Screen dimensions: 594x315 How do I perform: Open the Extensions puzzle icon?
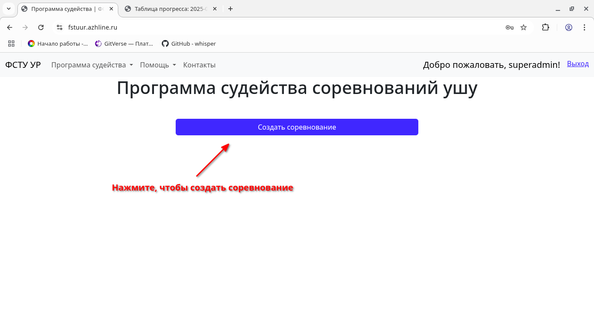pos(545,27)
